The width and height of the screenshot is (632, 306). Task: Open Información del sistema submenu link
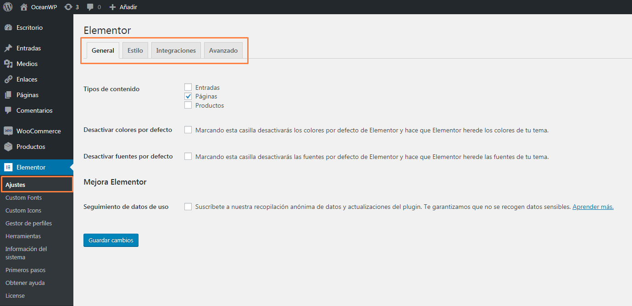26,253
